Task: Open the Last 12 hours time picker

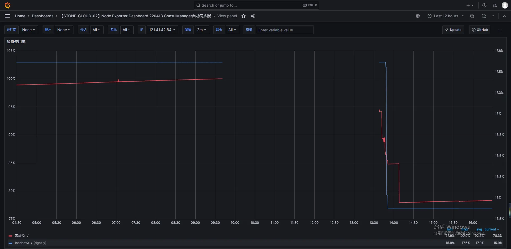Action: [446, 16]
